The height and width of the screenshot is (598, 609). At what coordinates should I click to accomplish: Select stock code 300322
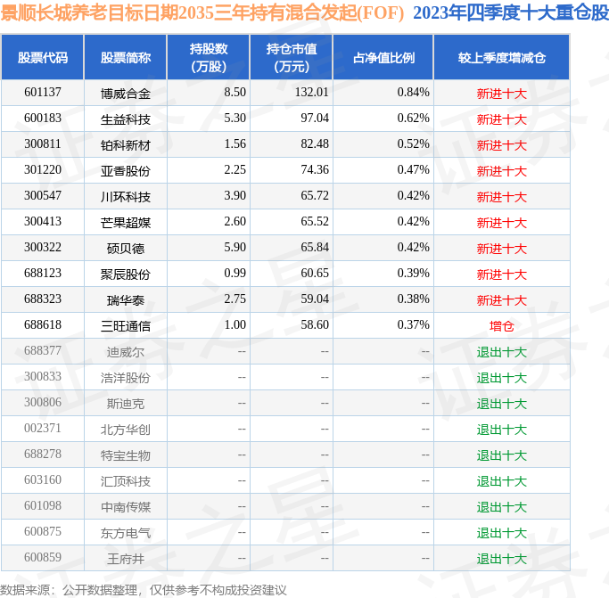(x=43, y=248)
